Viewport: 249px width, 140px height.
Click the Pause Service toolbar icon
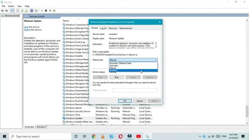[x=50, y=10]
